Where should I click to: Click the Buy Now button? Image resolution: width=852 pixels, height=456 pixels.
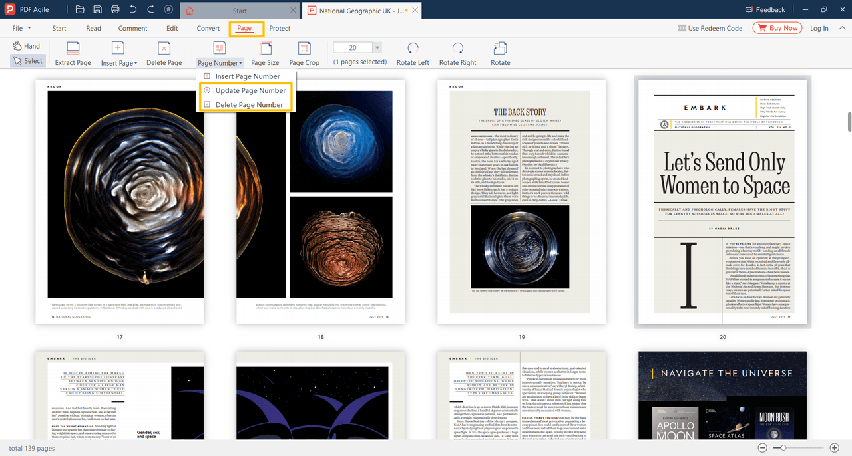[x=777, y=28]
